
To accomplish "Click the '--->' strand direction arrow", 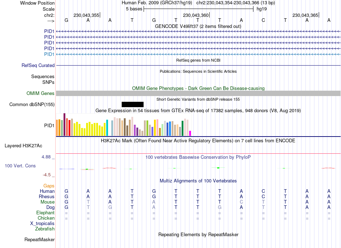I will [x=51, y=21].
